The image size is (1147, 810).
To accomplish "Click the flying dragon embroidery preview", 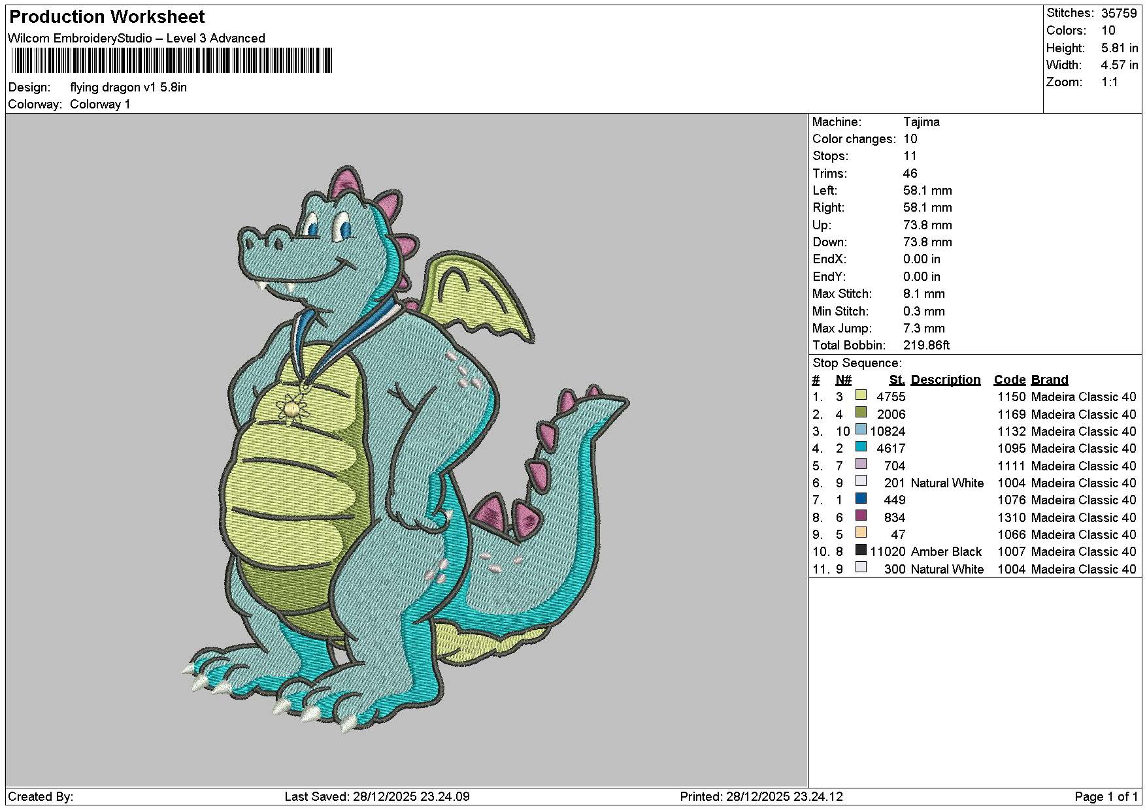I will click(405, 449).
